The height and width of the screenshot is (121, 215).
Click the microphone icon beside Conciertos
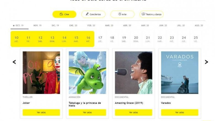coord(87,14)
